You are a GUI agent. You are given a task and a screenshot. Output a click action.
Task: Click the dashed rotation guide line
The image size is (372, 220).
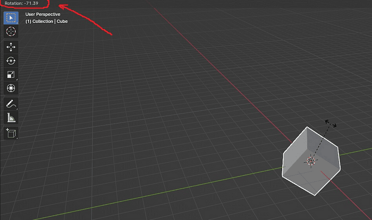(x=321, y=141)
